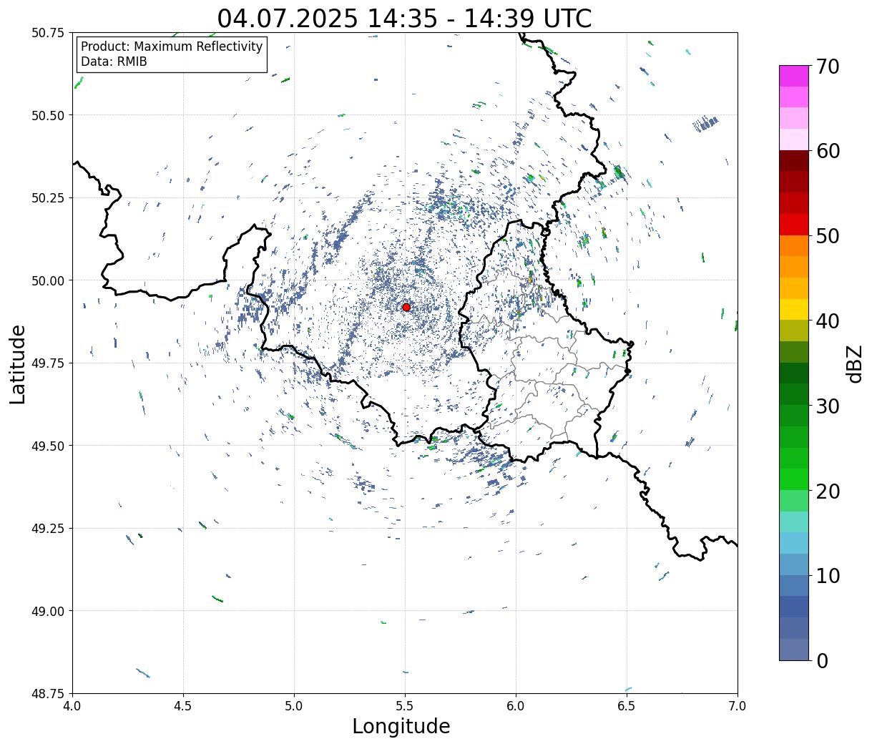Click the colorbar tick label 30
Screen dimensions: 872x744
pos(827,406)
